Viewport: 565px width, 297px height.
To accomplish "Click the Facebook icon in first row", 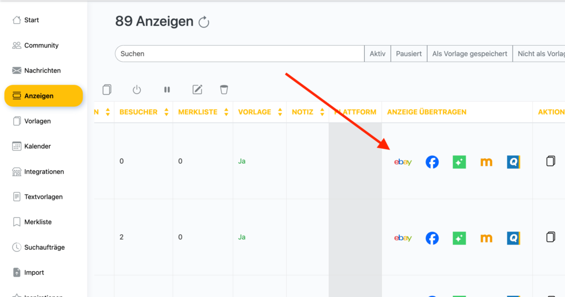I will [432, 162].
